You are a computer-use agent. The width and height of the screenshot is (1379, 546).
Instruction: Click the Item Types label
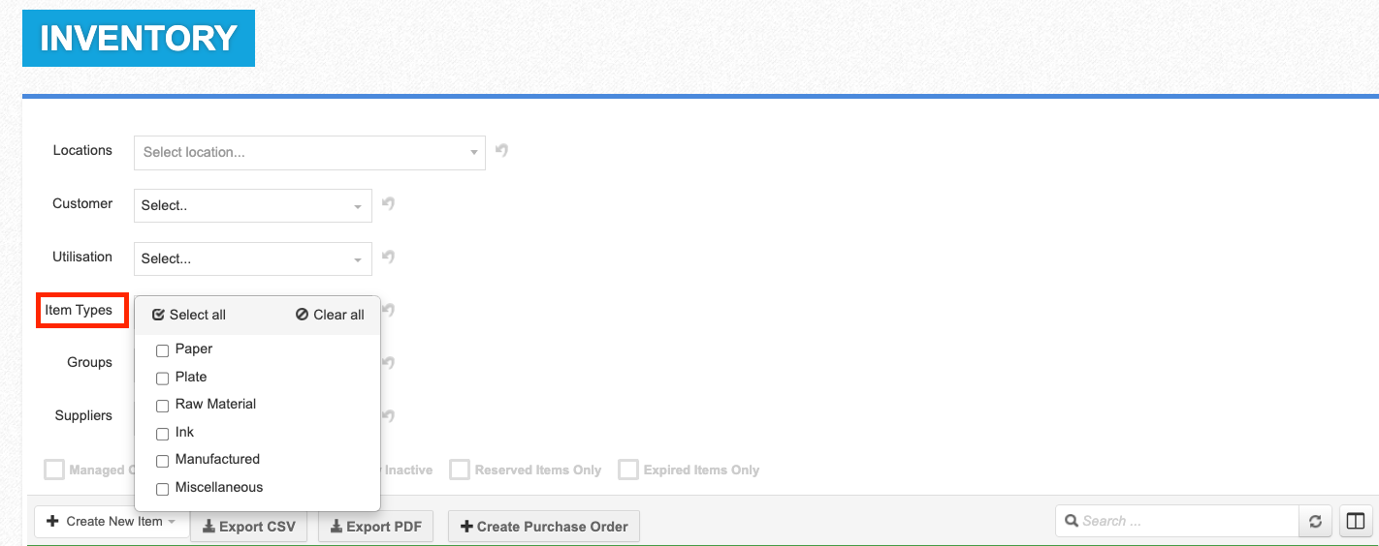coord(79,310)
